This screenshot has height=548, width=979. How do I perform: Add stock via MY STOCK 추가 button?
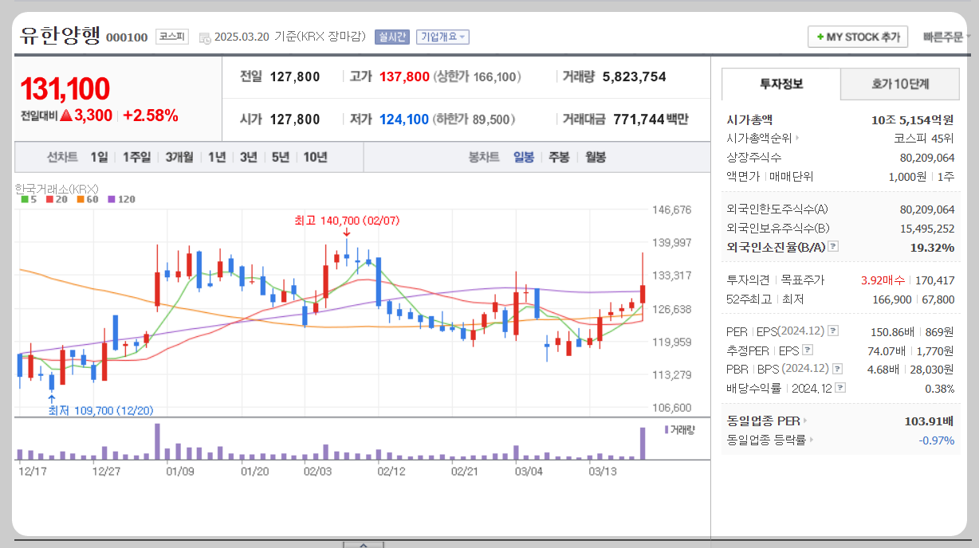(858, 37)
